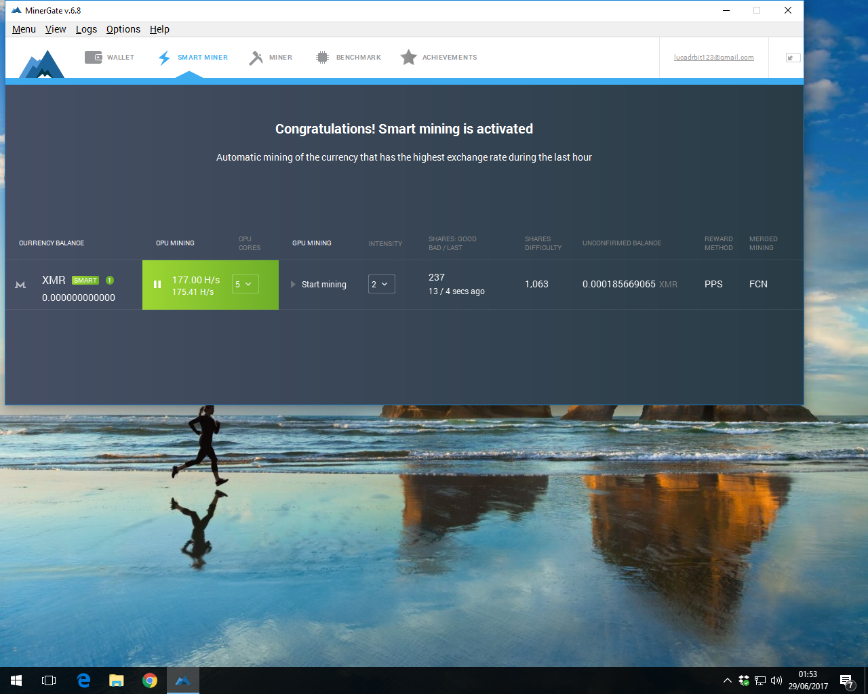Click the CPU chip Benchmark icon
This screenshot has height=694, width=868.
pyautogui.click(x=322, y=58)
